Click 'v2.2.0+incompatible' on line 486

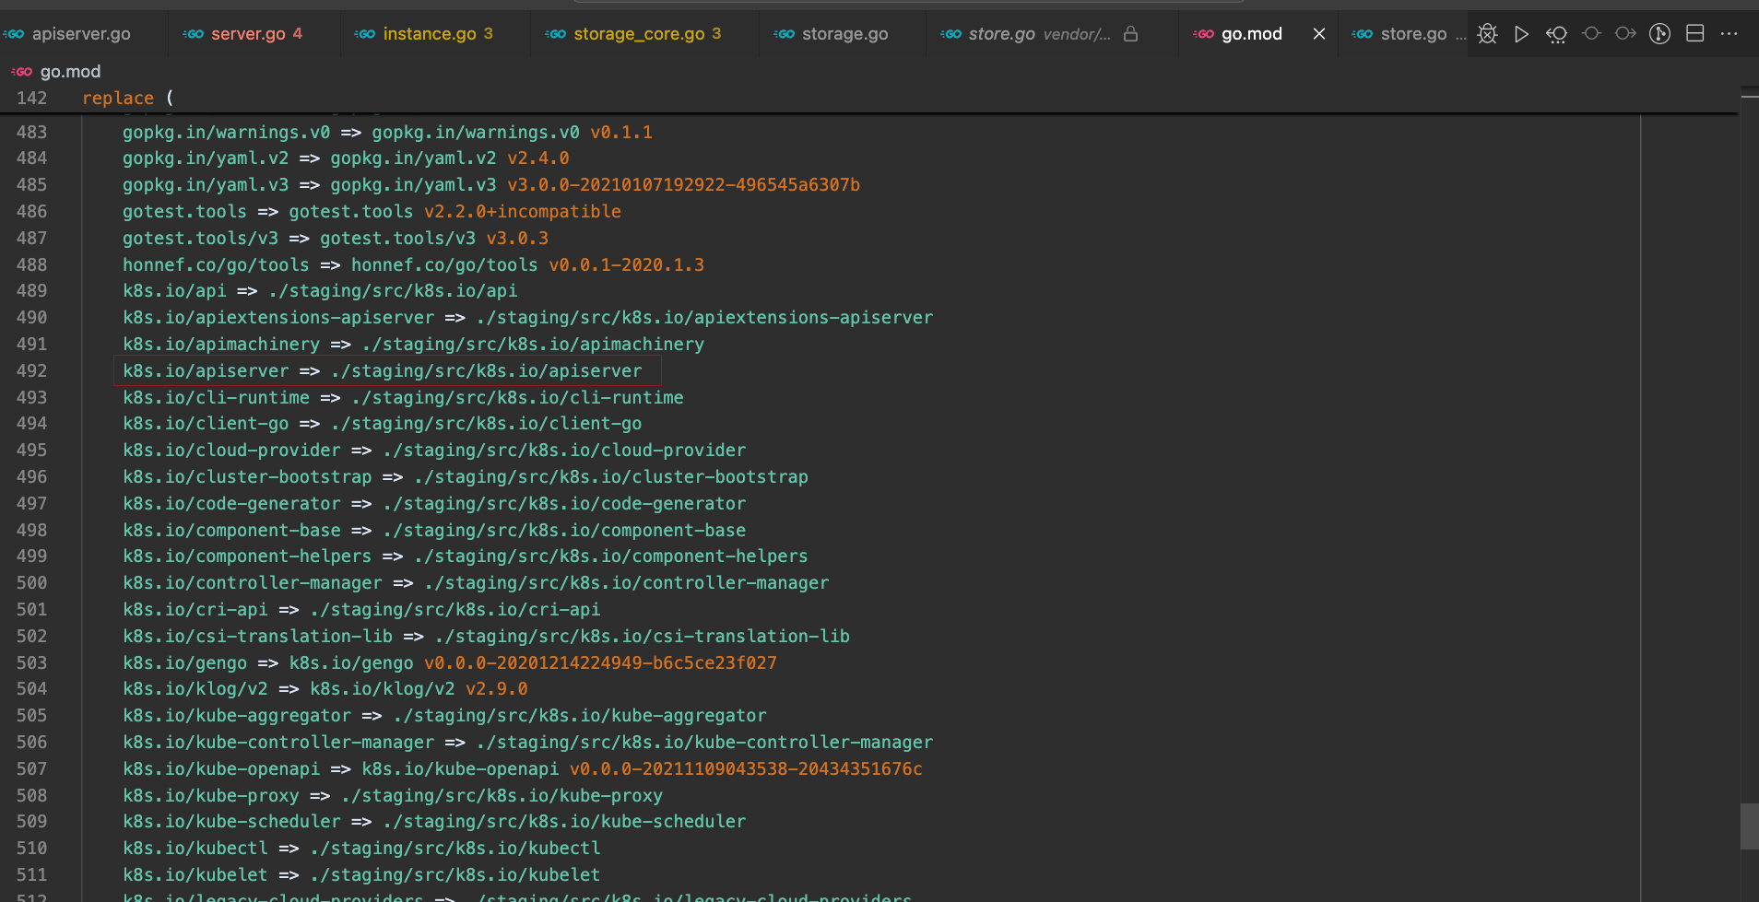pos(522,212)
